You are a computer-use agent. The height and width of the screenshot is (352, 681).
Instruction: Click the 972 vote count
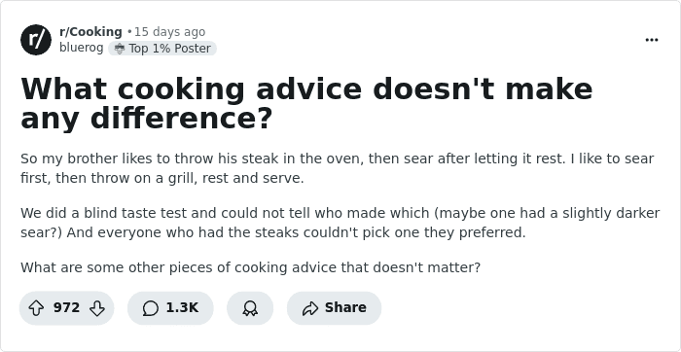66,307
